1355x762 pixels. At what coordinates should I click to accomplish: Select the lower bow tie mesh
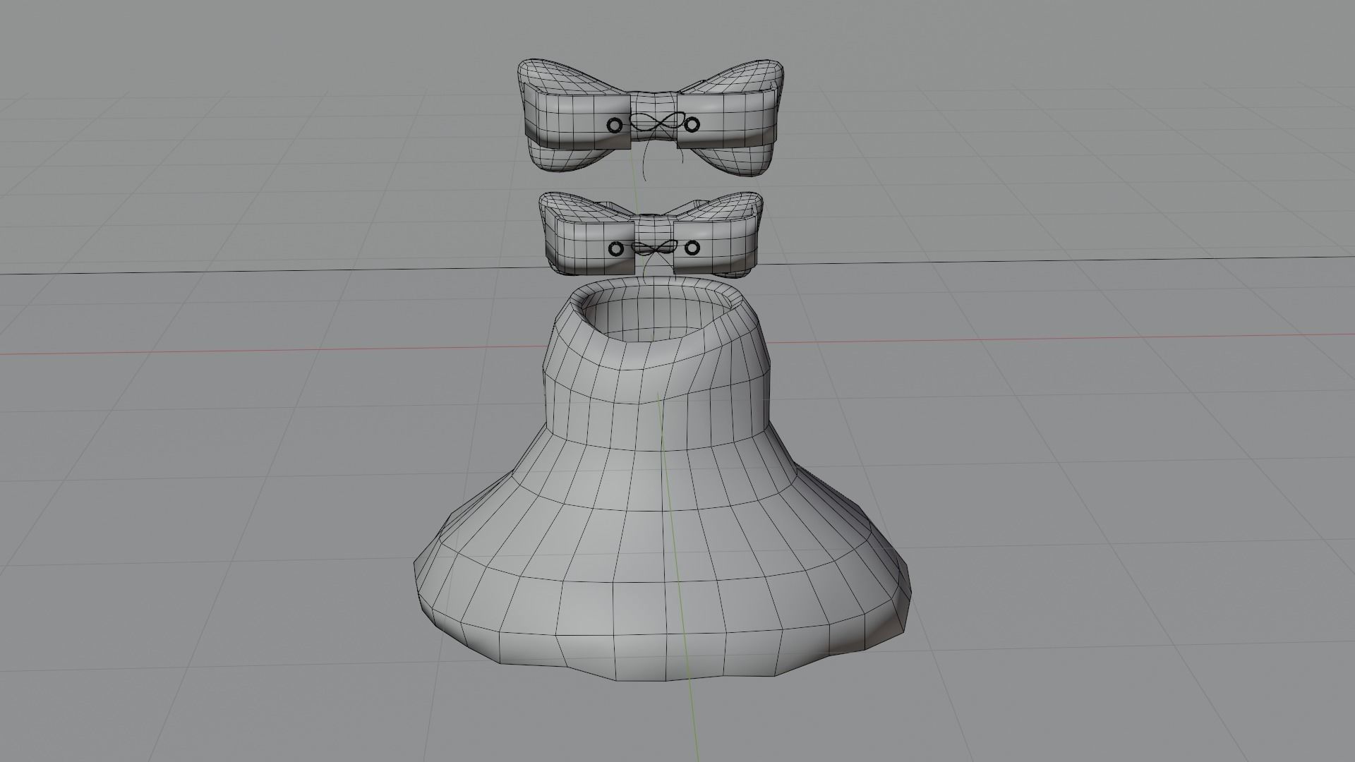coord(651,234)
